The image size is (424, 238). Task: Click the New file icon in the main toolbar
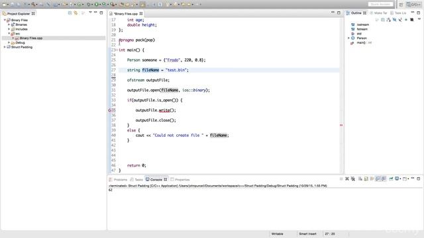(4, 5)
